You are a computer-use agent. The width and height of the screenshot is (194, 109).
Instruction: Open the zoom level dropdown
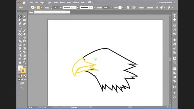37,107
